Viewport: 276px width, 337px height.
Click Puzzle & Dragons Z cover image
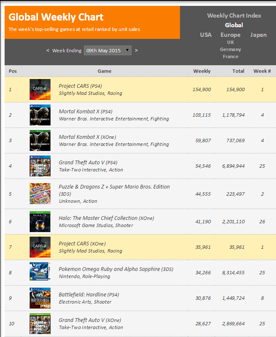tap(40, 194)
